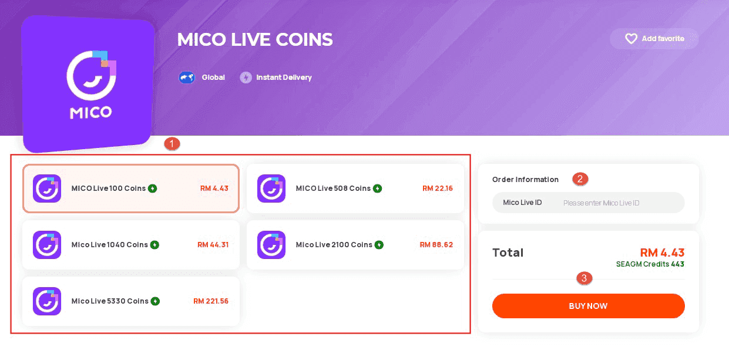The image size is (729, 350).
Task: Click the MICO Live 100 Coins product icon
Action: (47, 189)
